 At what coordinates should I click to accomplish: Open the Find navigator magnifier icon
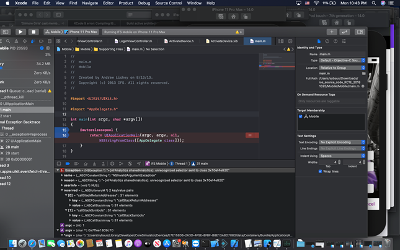(x=8, y=41)
